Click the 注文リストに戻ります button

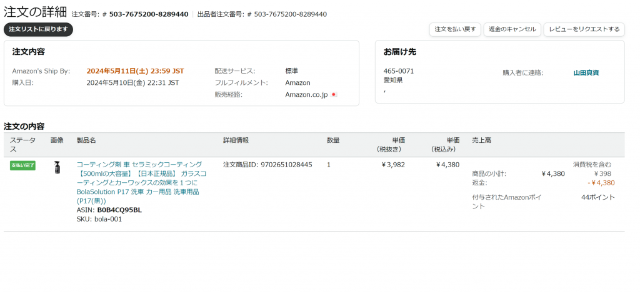pos(38,29)
